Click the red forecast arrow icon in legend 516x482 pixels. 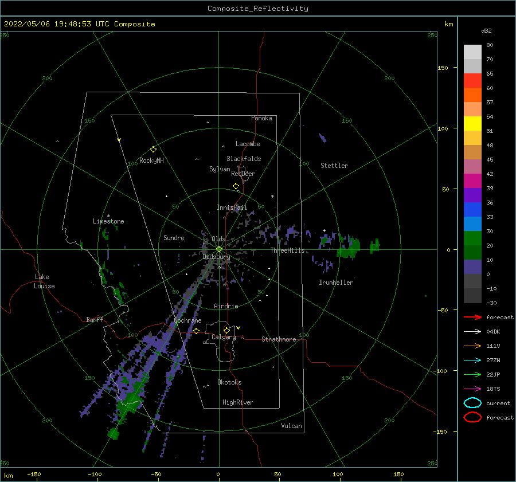click(x=472, y=317)
